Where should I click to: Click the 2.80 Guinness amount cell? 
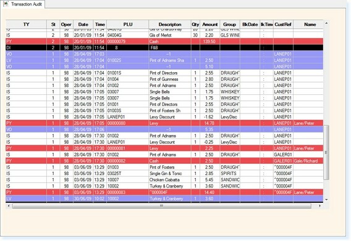point(209,79)
